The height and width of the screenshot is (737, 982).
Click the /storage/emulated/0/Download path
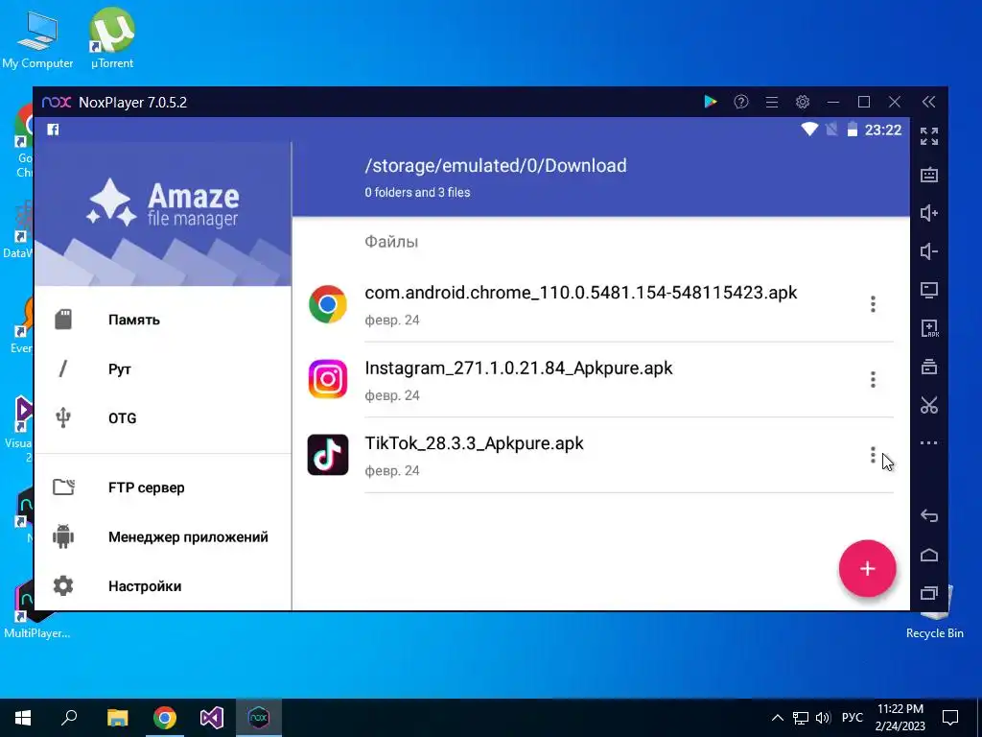(x=496, y=165)
